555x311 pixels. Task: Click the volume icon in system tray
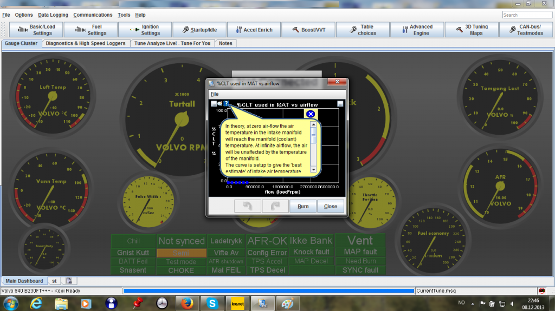tap(512, 303)
